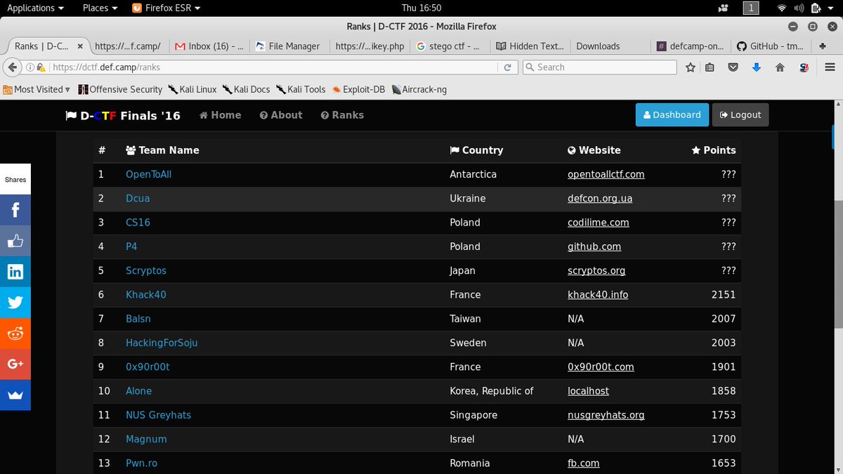This screenshot has width=843, height=474.
Task: Click the Search input field
Action: tap(599, 67)
